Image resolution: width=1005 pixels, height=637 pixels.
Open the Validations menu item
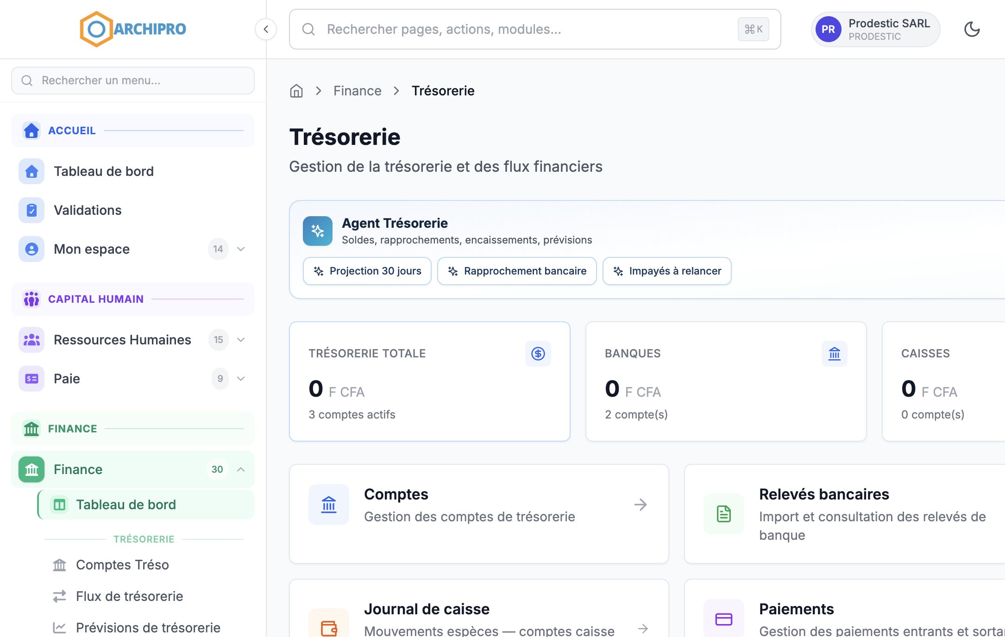(x=133, y=210)
